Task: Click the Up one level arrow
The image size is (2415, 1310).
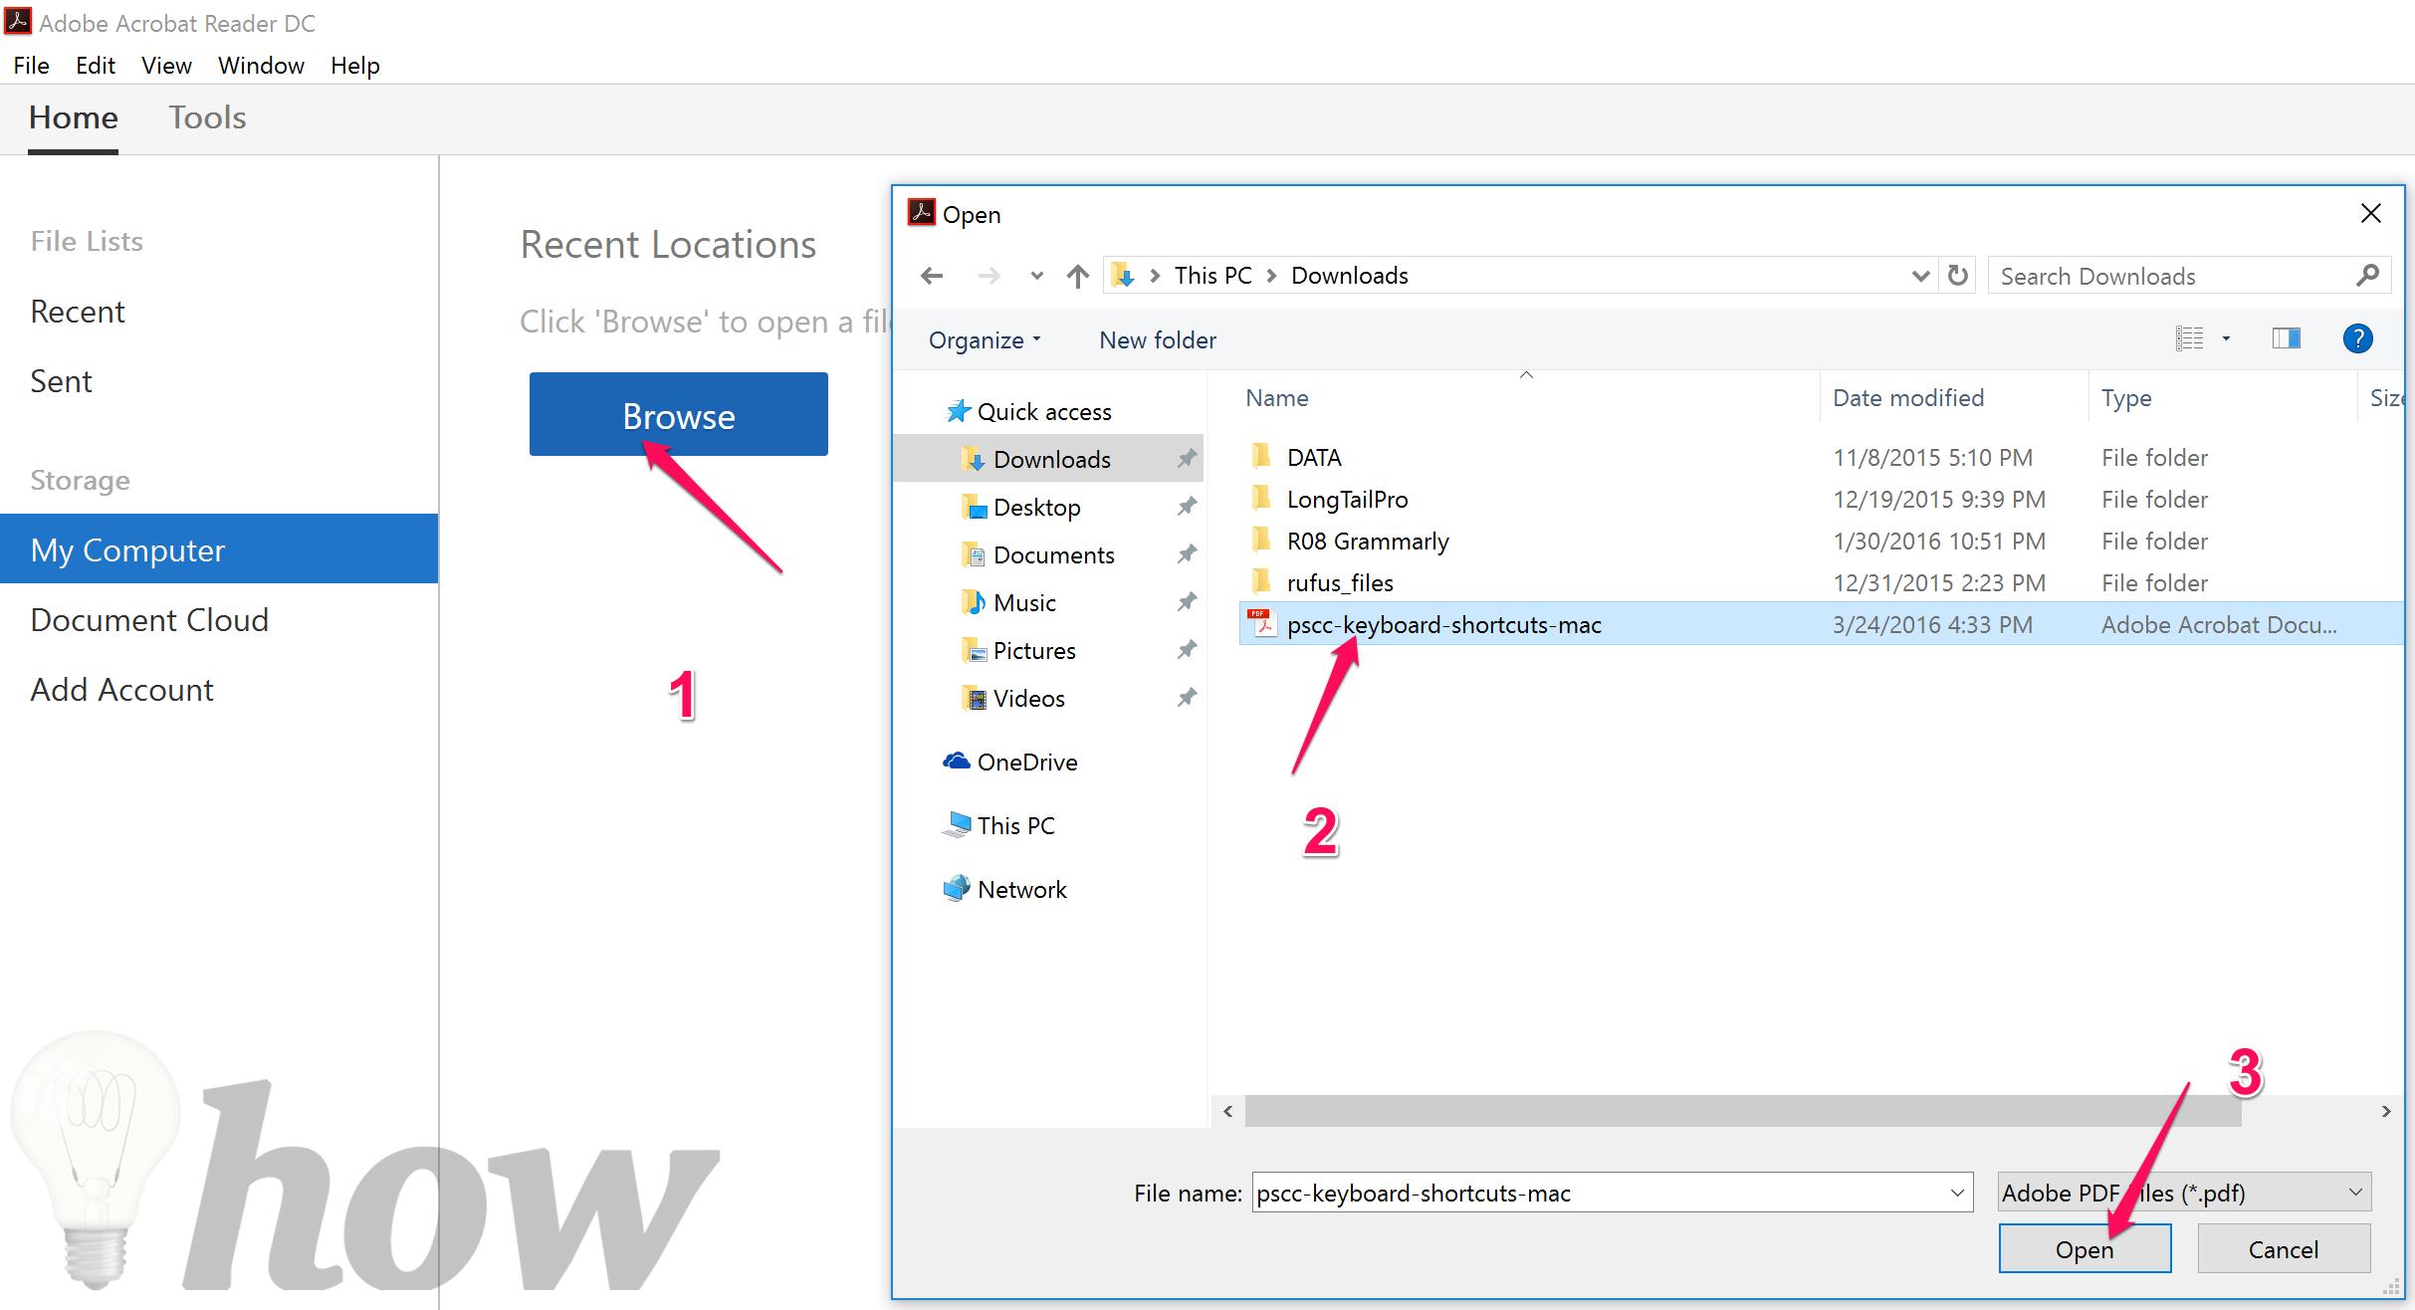Action: 1077,276
